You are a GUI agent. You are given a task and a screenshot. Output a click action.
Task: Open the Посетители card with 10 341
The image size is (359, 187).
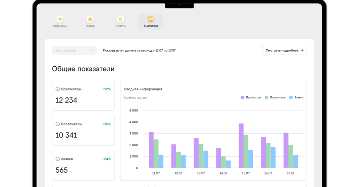click(83, 131)
